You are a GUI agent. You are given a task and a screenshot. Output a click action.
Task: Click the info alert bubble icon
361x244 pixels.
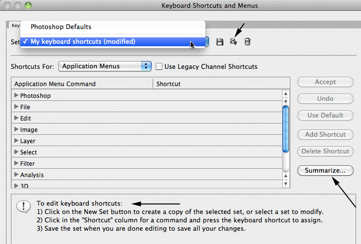click(x=23, y=207)
